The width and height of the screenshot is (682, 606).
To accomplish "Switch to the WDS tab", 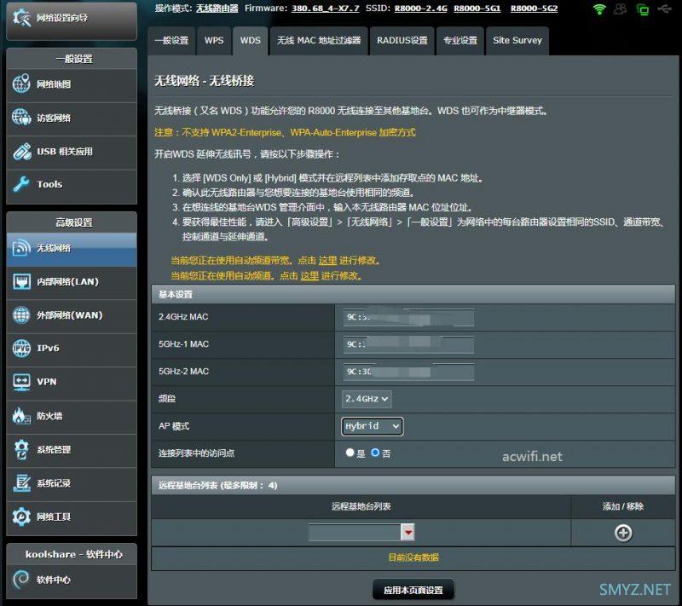I will (250, 40).
